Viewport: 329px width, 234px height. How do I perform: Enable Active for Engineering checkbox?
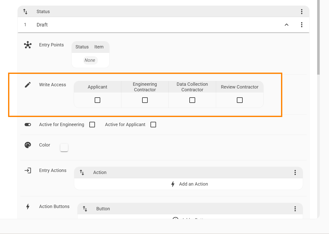[x=92, y=125]
